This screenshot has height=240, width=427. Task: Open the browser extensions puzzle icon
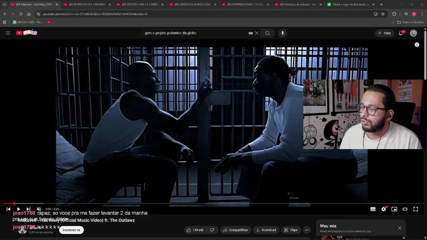[x=394, y=14]
